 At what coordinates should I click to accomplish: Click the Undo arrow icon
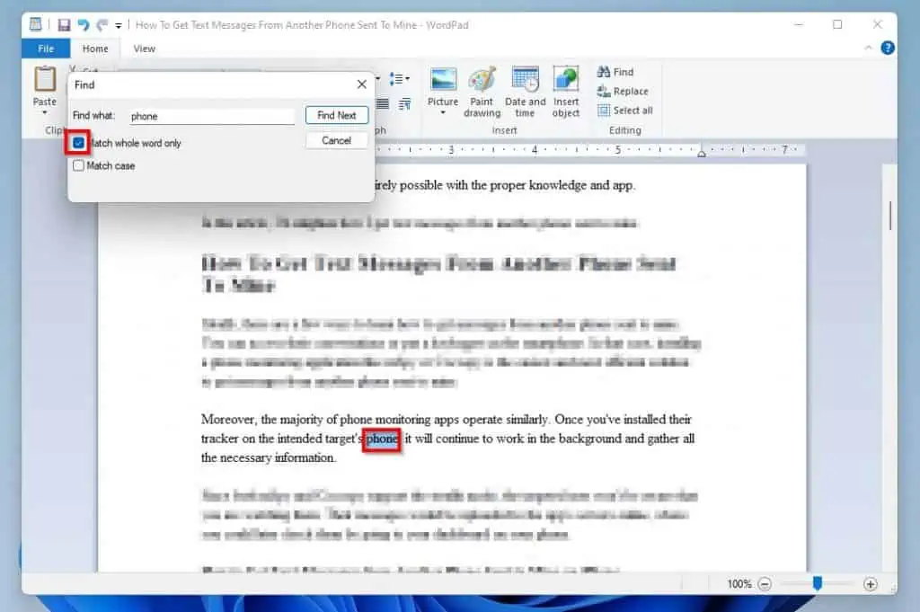pos(84,25)
